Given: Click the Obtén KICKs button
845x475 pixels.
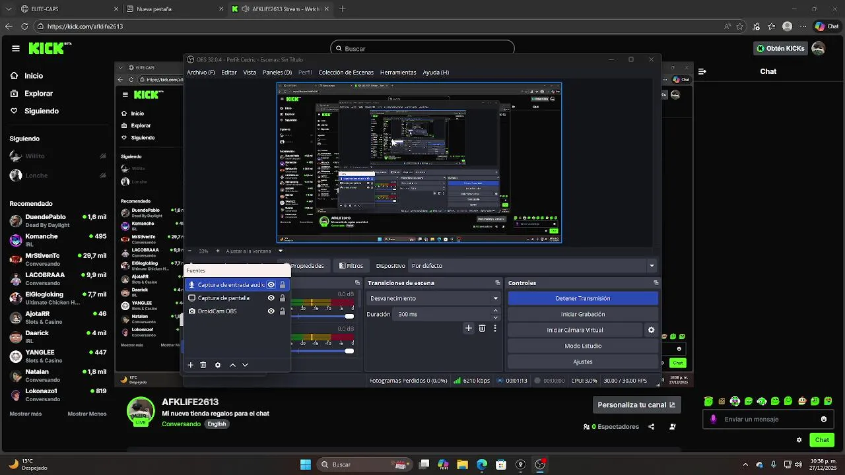Looking at the screenshot, I should click(780, 48).
